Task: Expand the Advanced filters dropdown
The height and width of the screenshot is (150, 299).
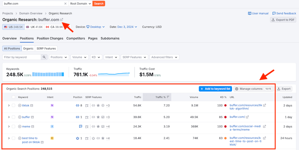Action: tap(164, 57)
